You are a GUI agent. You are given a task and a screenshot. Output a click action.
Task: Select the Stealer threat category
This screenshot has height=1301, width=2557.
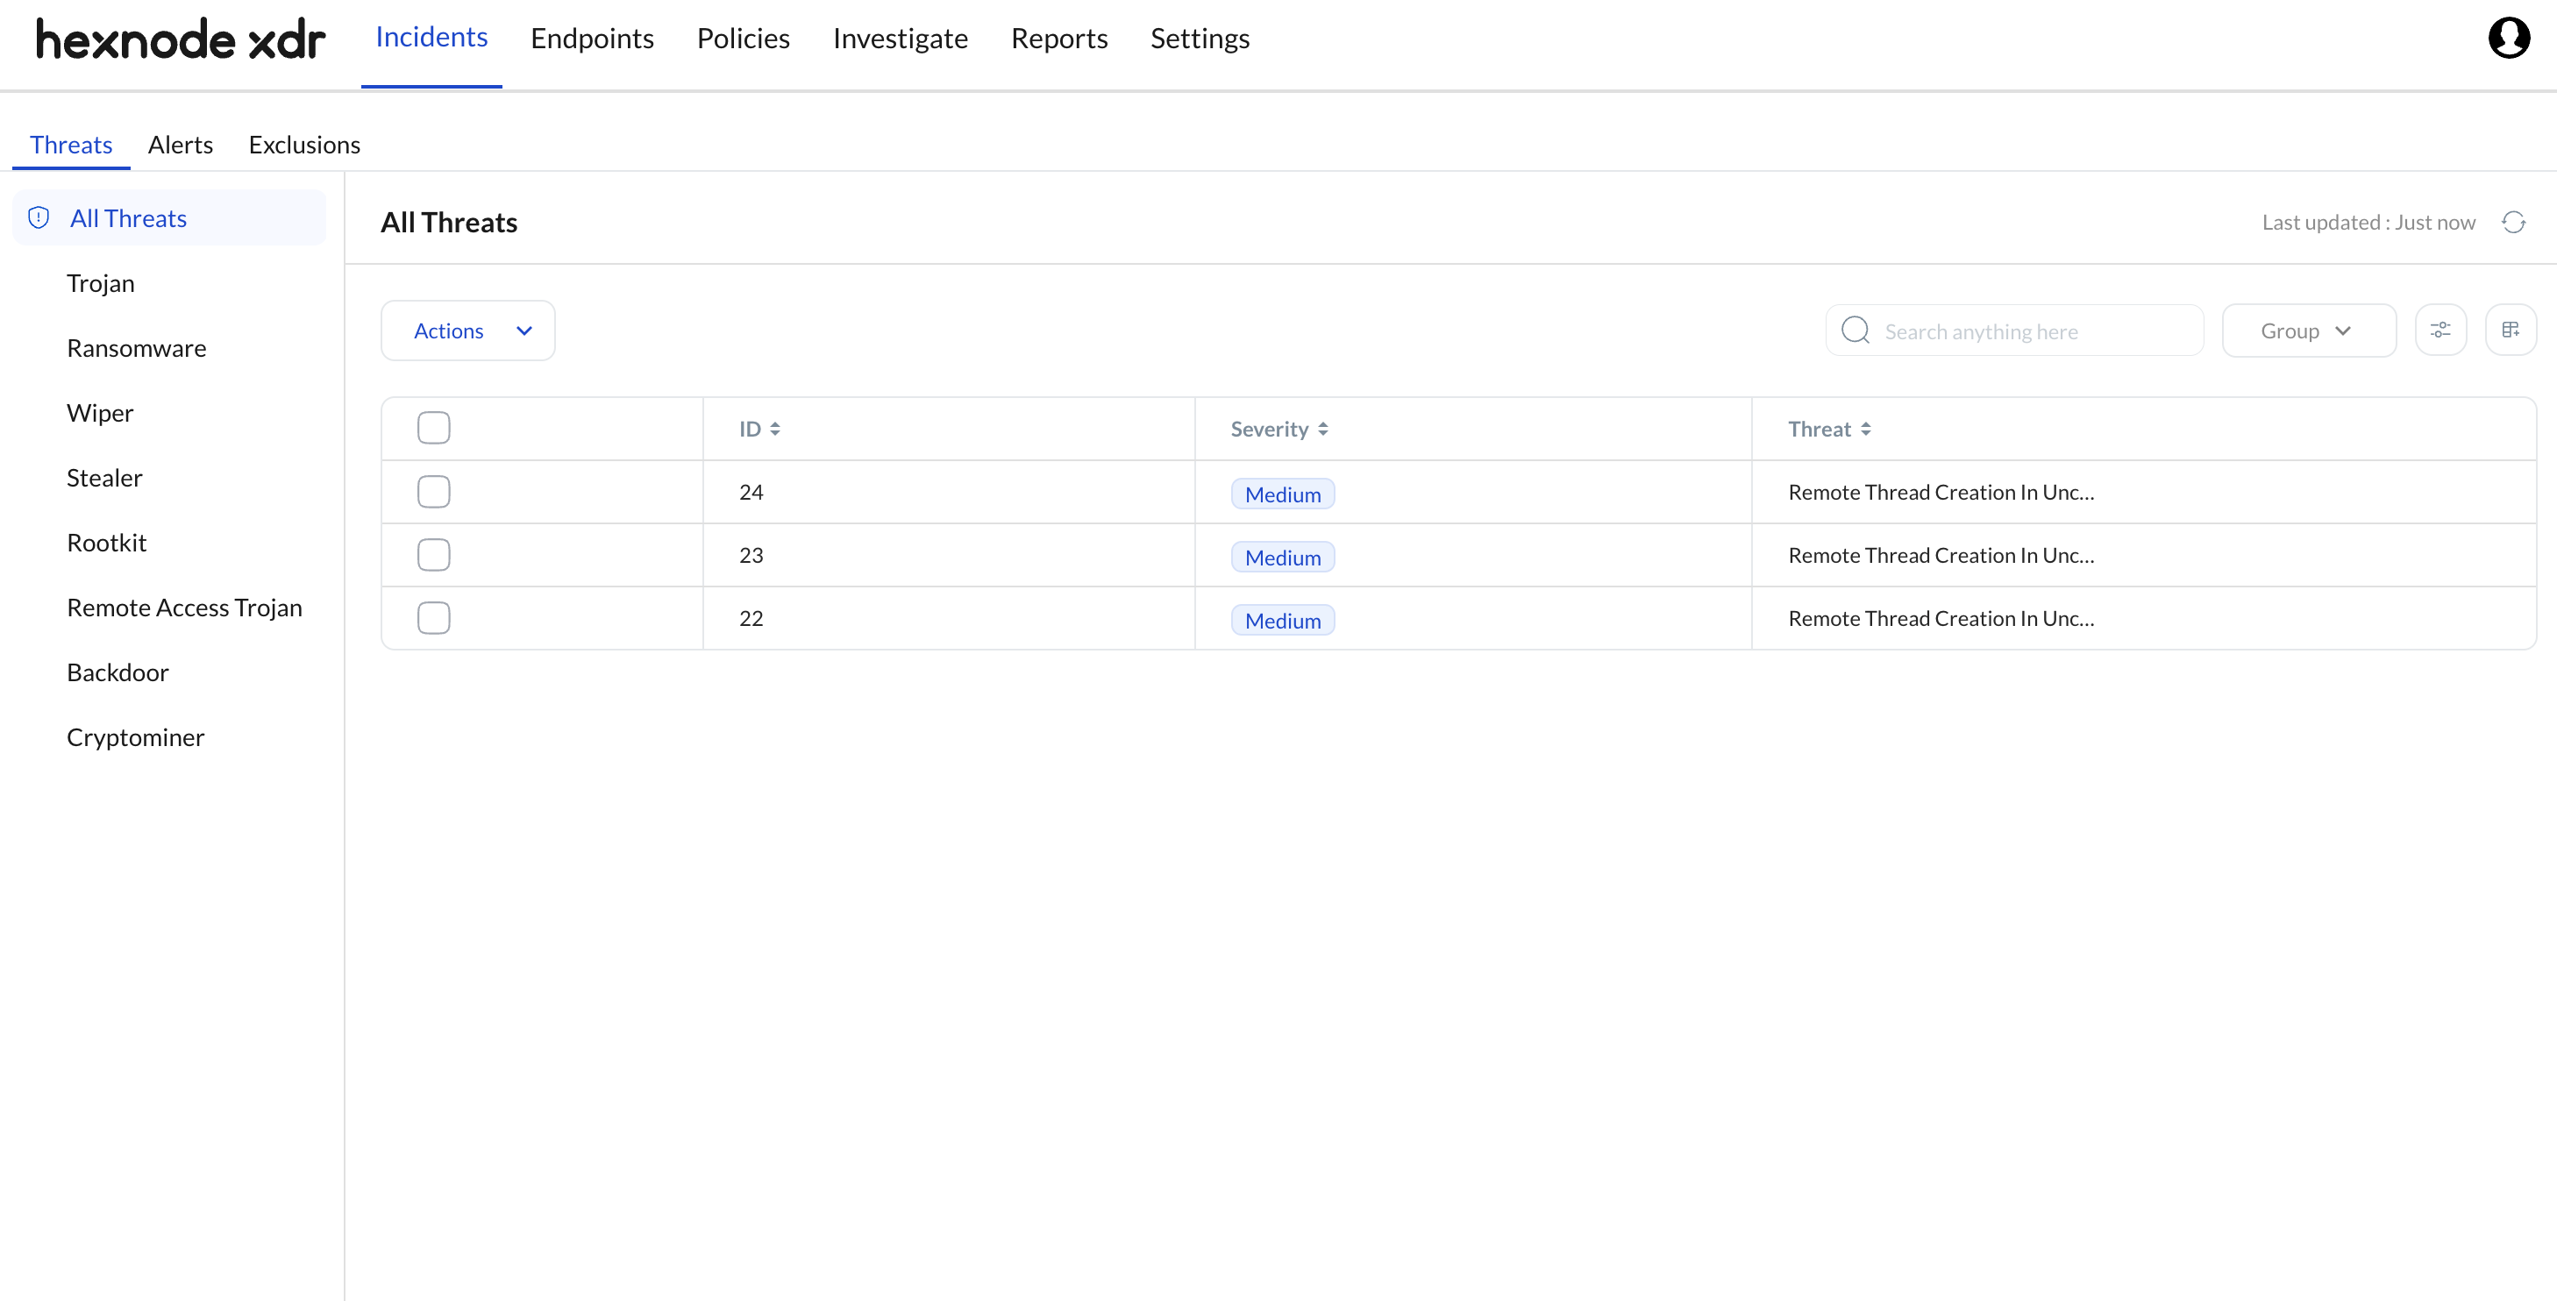(x=104, y=477)
